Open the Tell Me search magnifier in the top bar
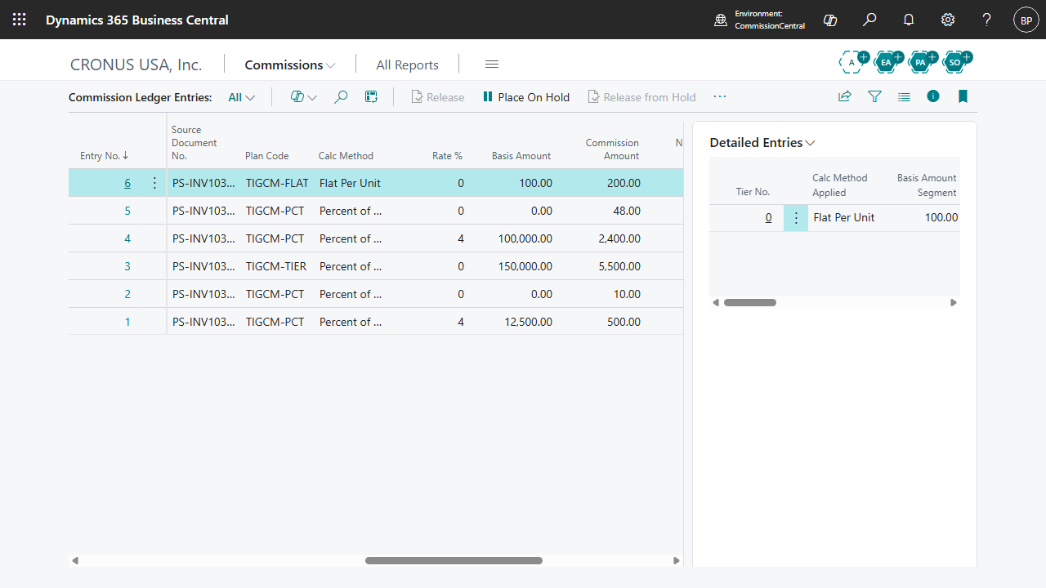 [x=869, y=20]
